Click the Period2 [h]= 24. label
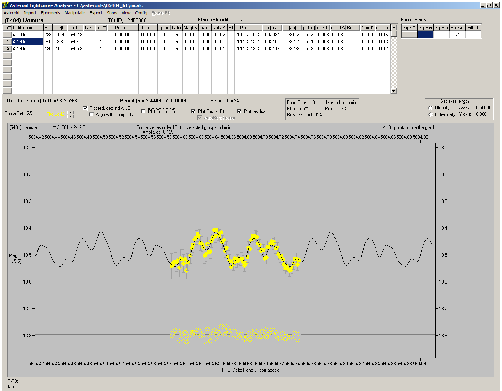Image resolution: width=502 pixels, height=391 pixels. (225, 101)
